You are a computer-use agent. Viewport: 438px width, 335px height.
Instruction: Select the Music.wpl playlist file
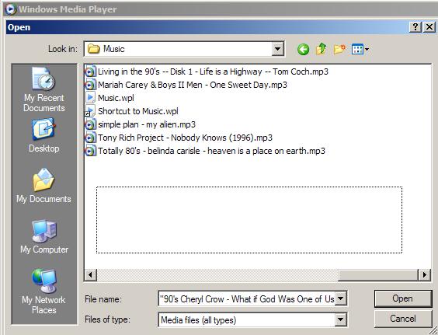click(x=109, y=98)
